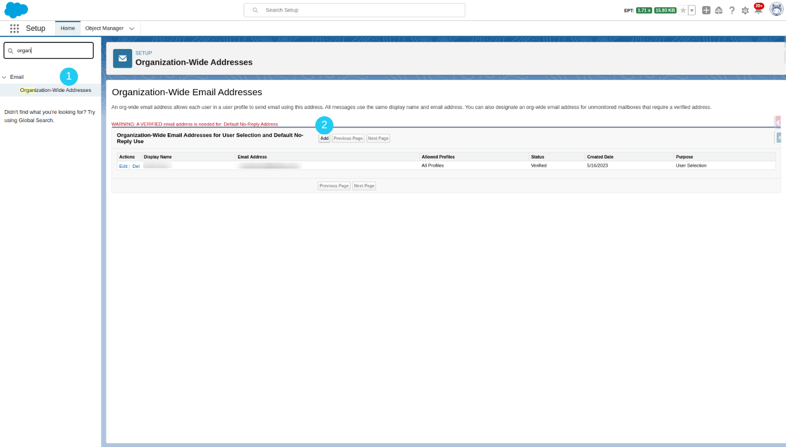Click the Email Address column header
Screen dimensions: 786x447
[252, 157]
